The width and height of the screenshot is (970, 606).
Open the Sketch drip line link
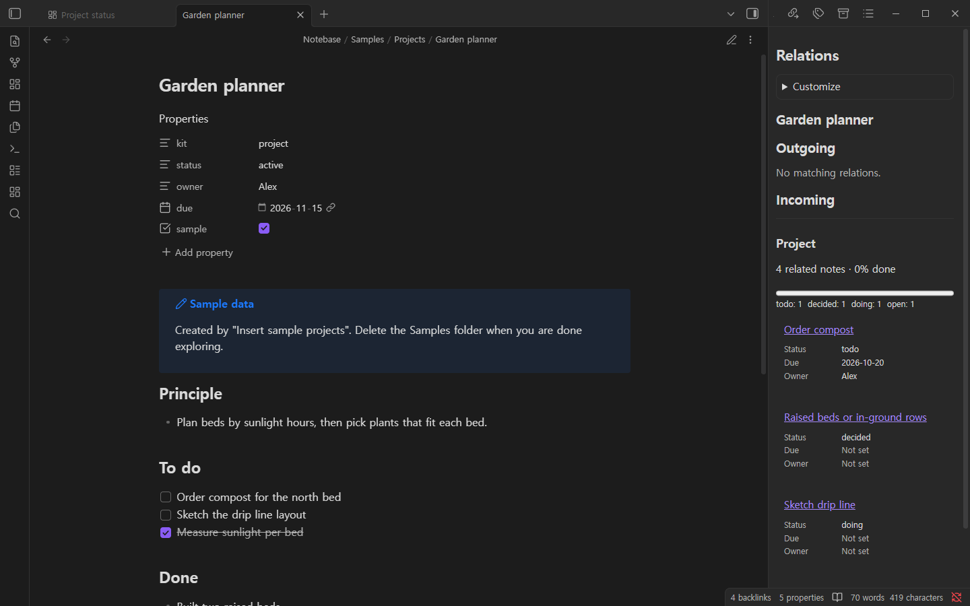coord(819,504)
